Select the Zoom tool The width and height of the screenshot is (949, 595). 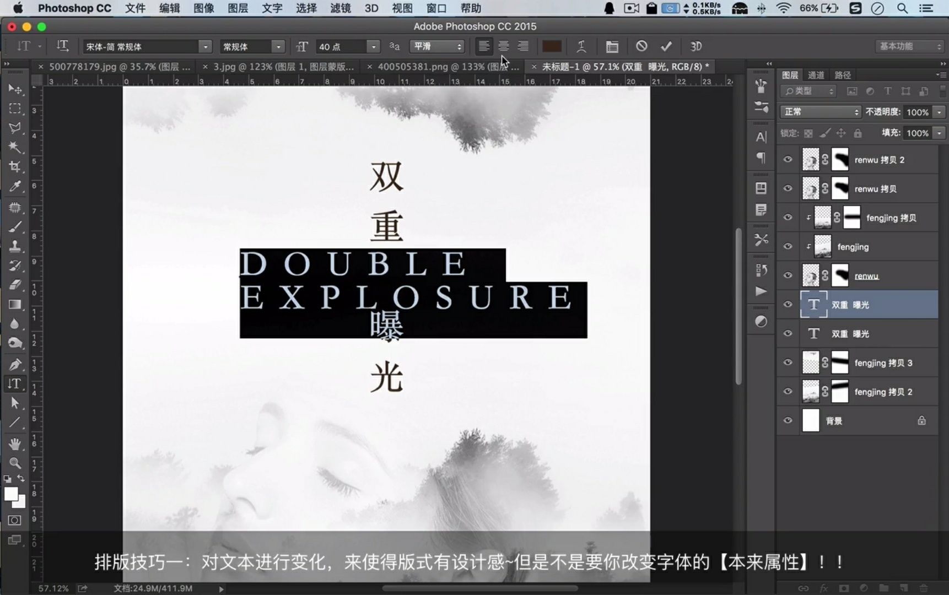[15, 464]
